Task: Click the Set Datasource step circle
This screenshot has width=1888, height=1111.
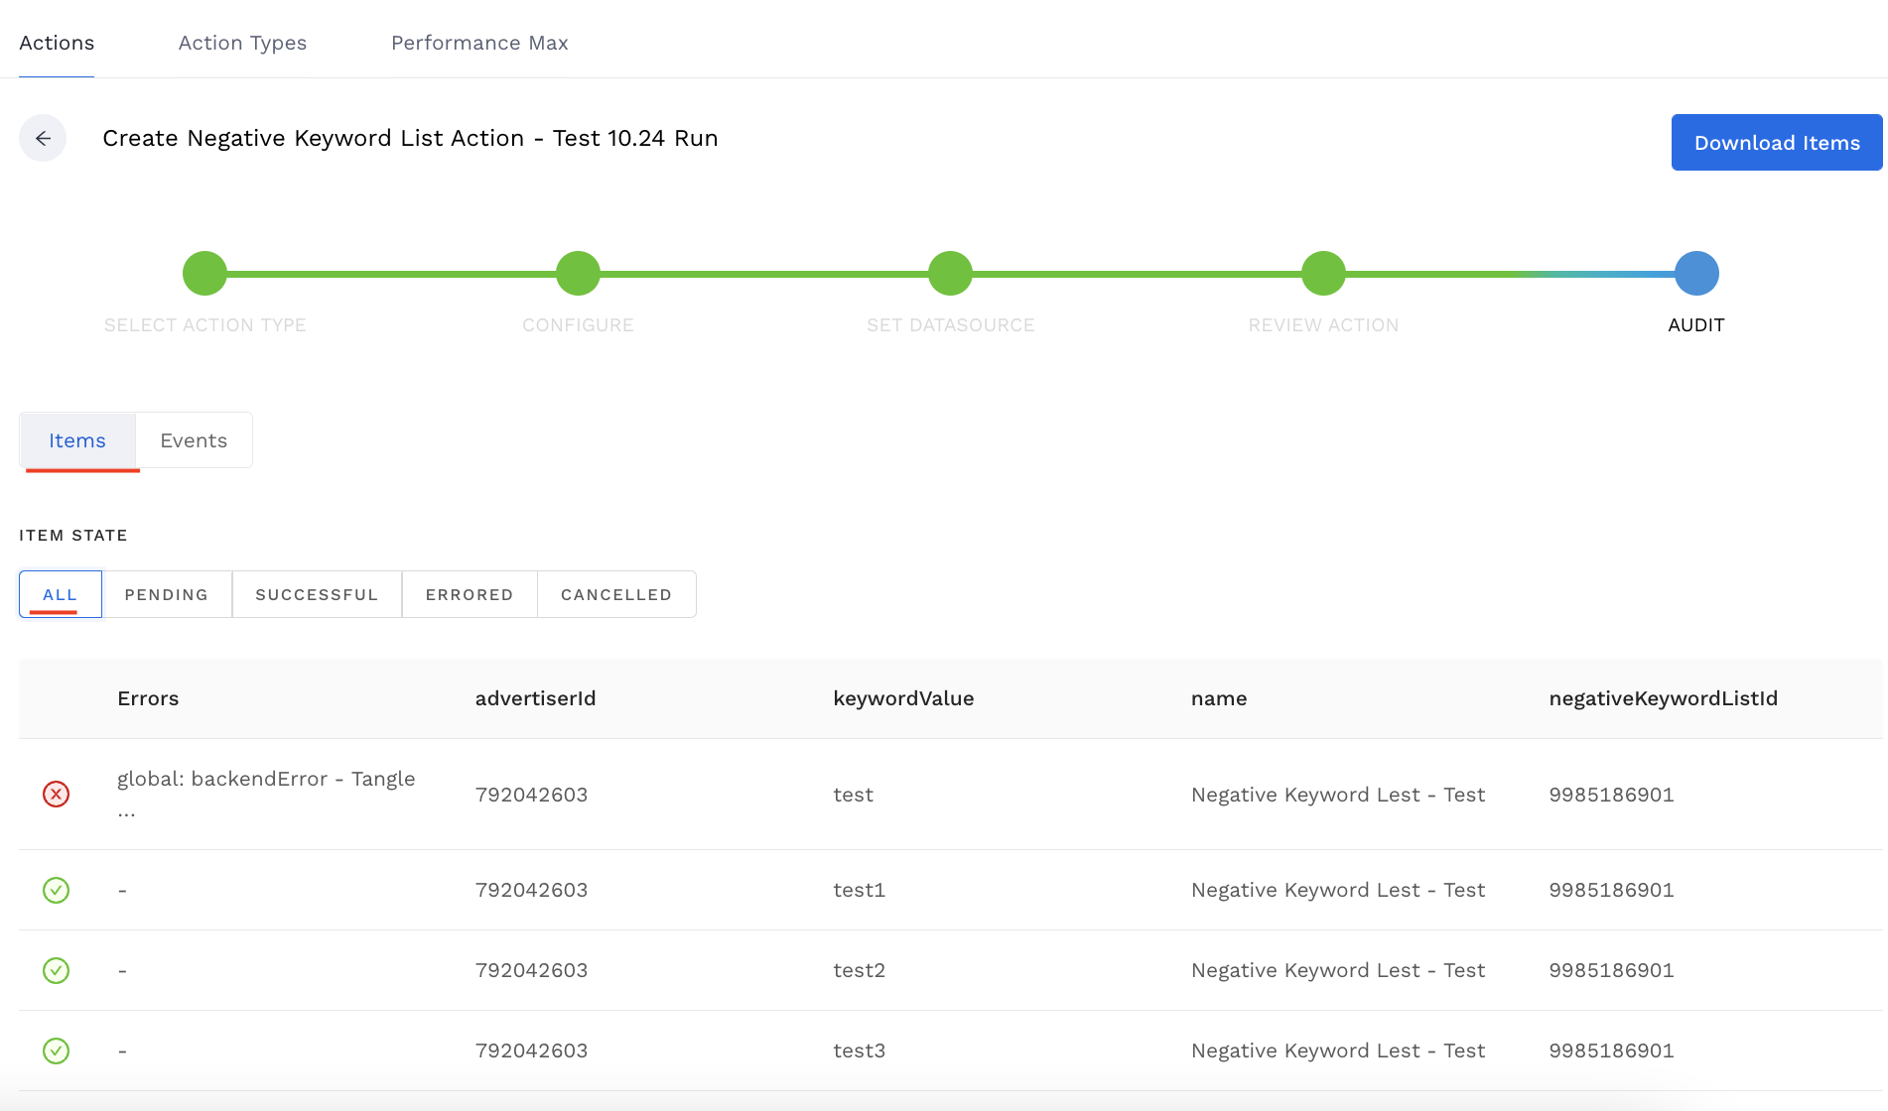Action: (x=950, y=274)
